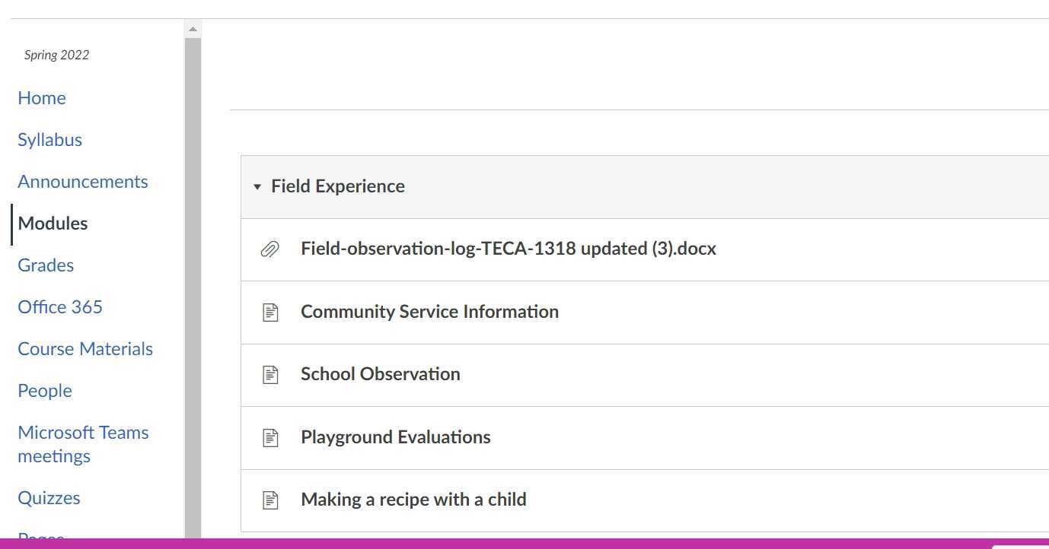Go to the course Home page
Screen dimensions: 1049x549
(x=42, y=98)
